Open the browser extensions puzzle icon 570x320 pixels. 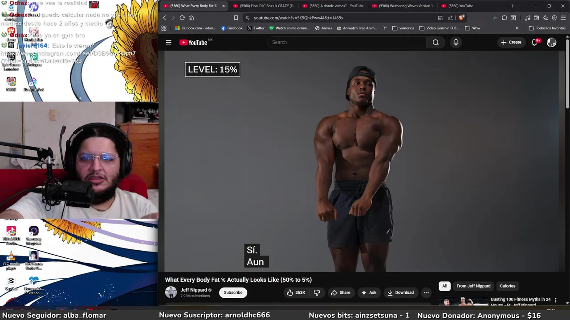pos(505,18)
